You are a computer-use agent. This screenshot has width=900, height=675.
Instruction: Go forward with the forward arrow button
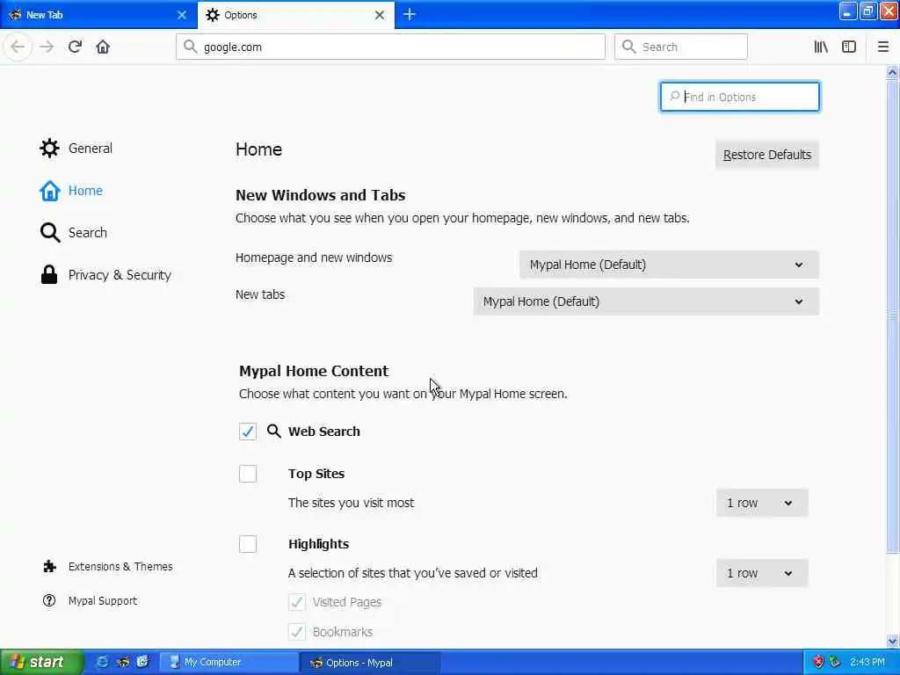(47, 47)
